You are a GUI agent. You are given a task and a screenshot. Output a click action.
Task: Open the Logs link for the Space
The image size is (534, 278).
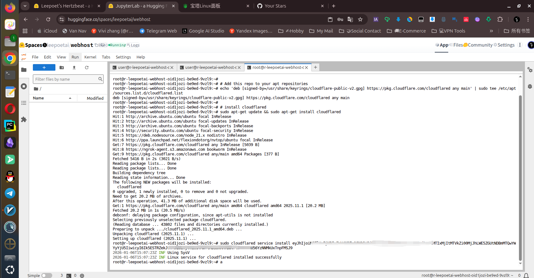135,45
